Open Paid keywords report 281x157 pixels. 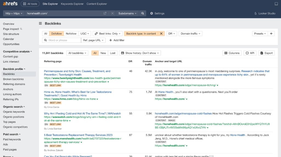tap(12, 139)
